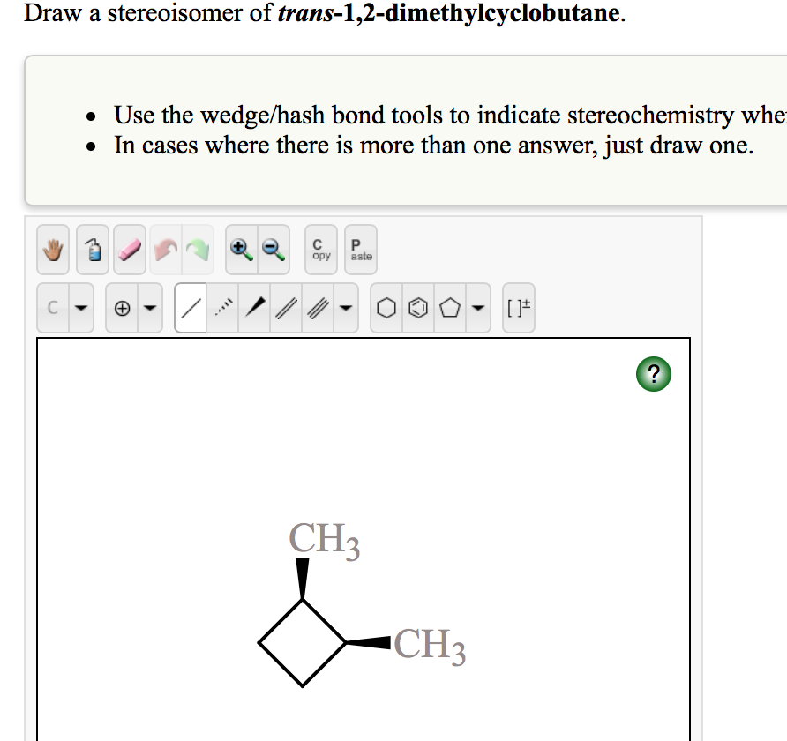Select the hashed wedge bond tool
This screenshot has width=787, height=741.
(222, 308)
